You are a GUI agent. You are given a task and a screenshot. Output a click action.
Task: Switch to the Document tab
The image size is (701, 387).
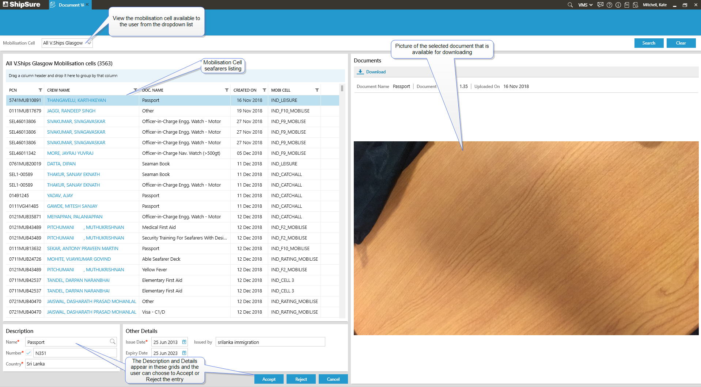coord(69,5)
